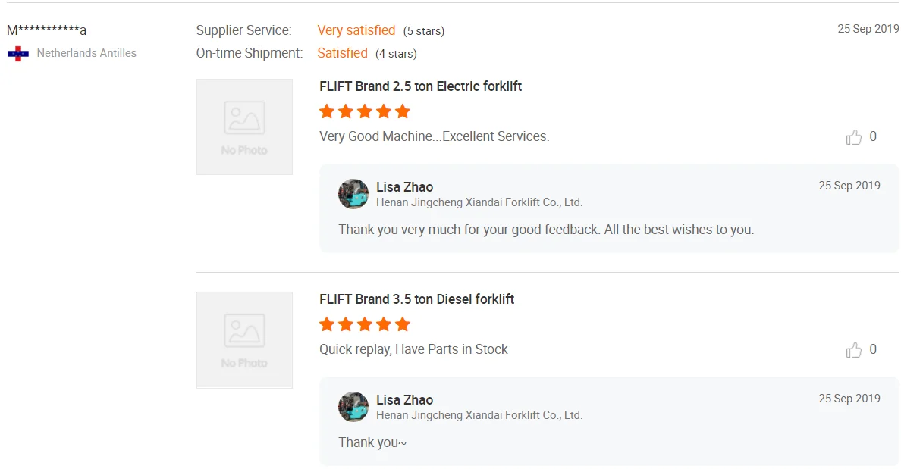
Task: Click Lisa Zhao's avatar under the second review
Action: pos(353,407)
